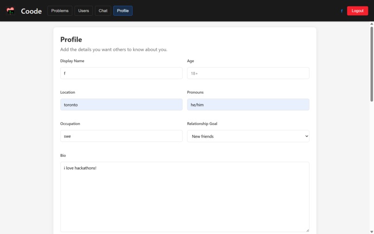Focus the Display Name input field

point(122,73)
